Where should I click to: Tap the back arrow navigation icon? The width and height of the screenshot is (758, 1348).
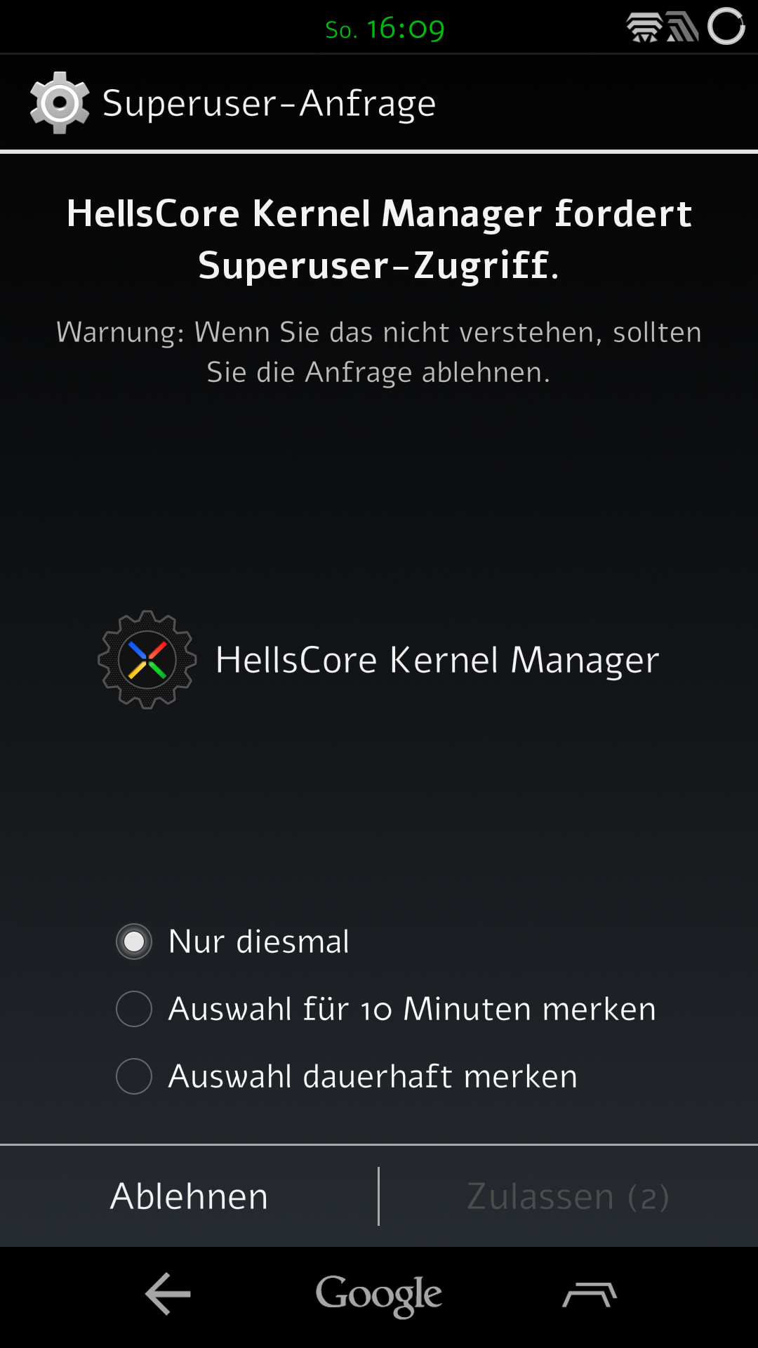(x=168, y=1293)
